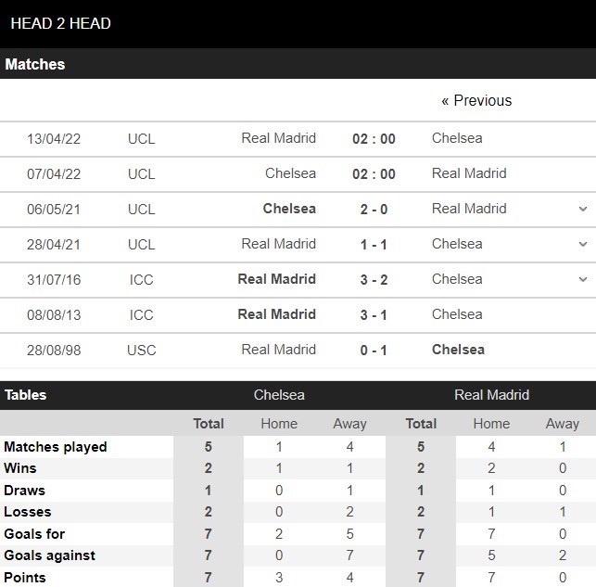This screenshot has width=596, height=587.
Task: Click UCL competition label for 13/04/22
Action: (x=142, y=139)
